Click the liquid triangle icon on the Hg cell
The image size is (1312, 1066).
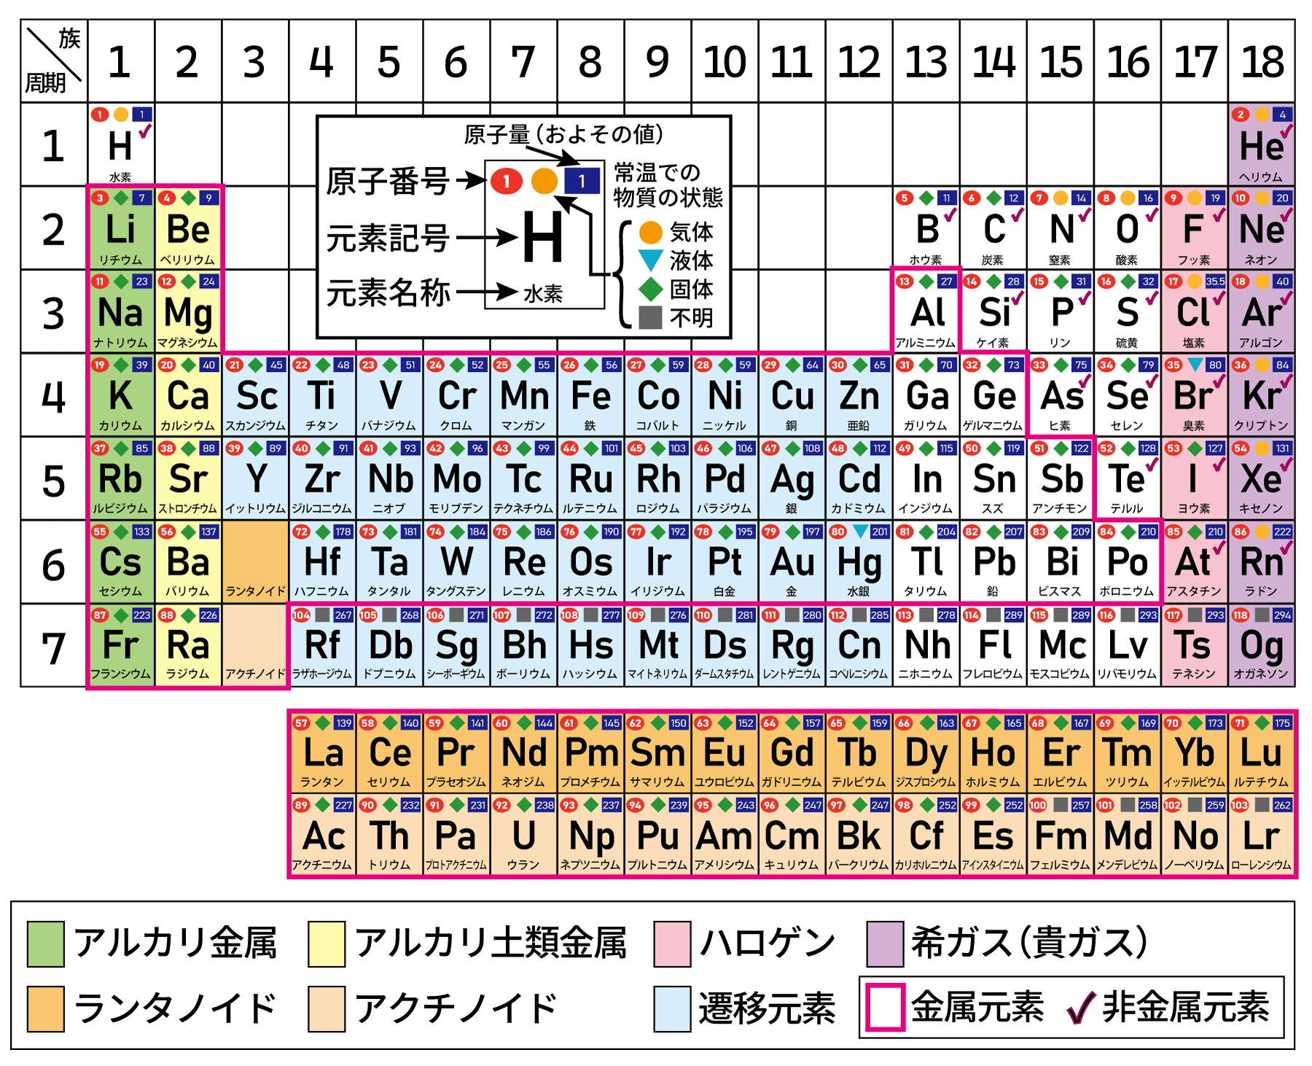(860, 531)
